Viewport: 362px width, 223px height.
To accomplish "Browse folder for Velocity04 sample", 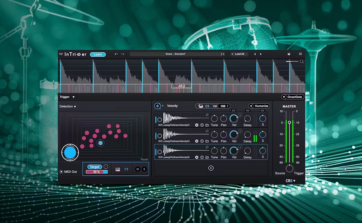I will (207, 125).
